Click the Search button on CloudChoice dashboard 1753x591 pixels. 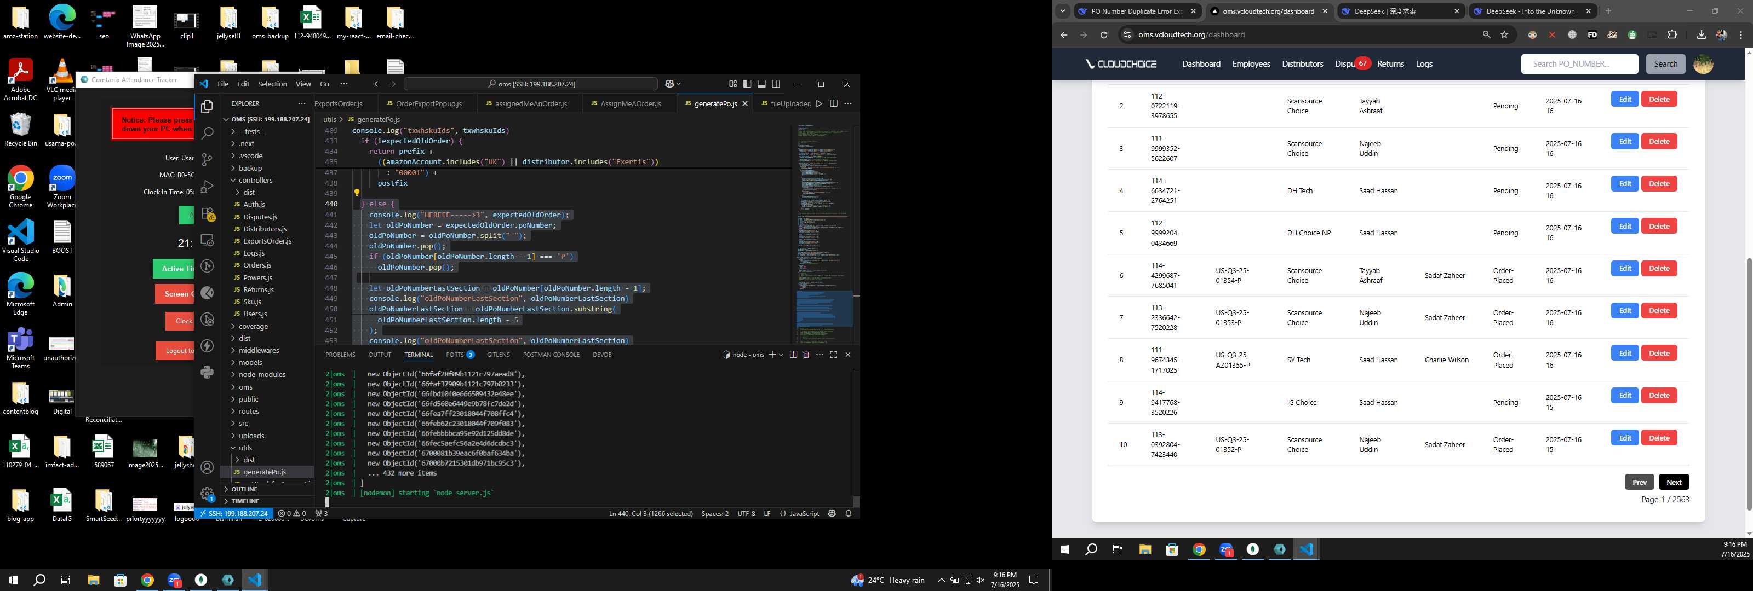tap(1665, 64)
